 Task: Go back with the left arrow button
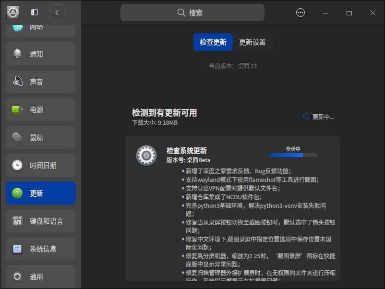57,12
